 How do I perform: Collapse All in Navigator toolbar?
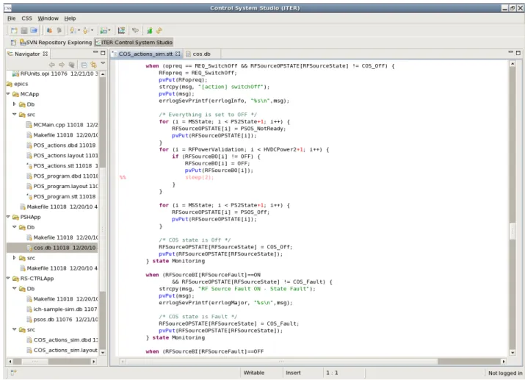coord(84,65)
